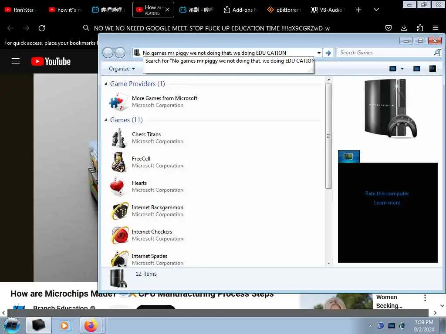The width and height of the screenshot is (446, 334).
Task: Open YouTube sidebar guide menu
Action: tap(16, 61)
